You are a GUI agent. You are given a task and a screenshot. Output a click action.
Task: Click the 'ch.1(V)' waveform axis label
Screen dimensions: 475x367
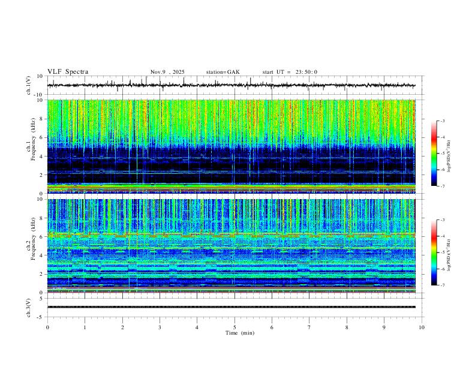click(x=29, y=85)
